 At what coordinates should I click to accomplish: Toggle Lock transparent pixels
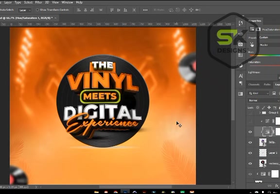point(258,107)
